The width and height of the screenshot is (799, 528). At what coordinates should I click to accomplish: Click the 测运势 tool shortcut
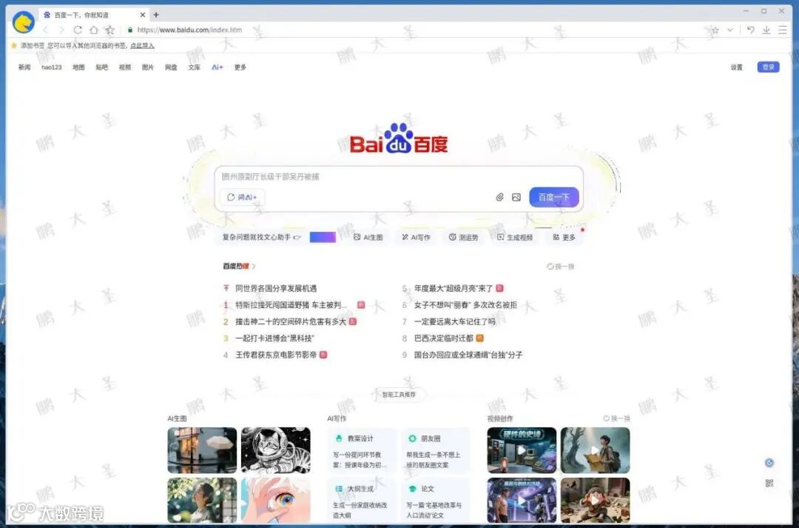pyautogui.click(x=463, y=237)
